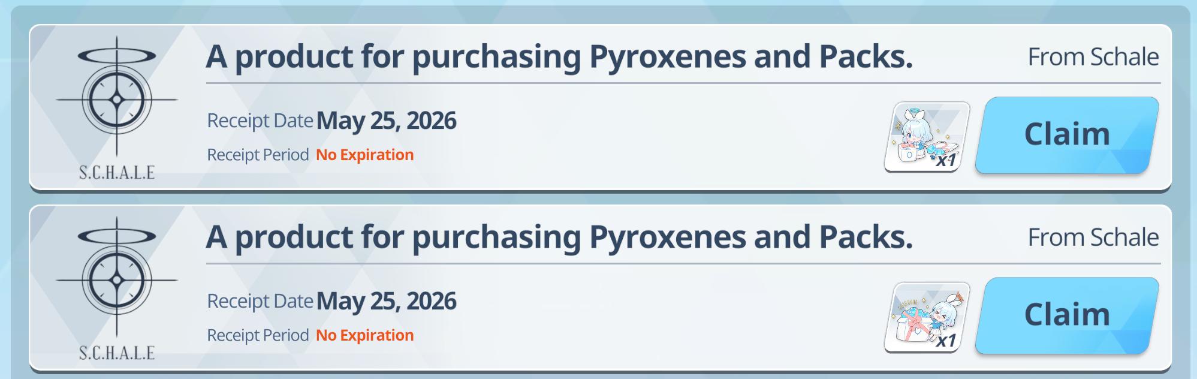Image resolution: width=1197 pixels, height=379 pixels.
Task: Select the S.C.H.A.L.E emblem on the first mail
Action: [x=117, y=108]
